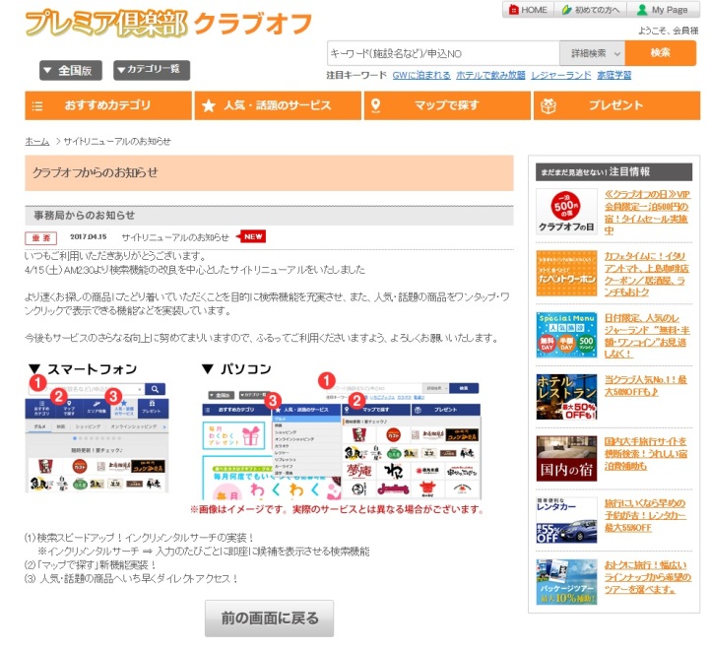Click the ホーム breadcrumb link
Screen dimensions: 709x650
pyautogui.click(x=36, y=141)
